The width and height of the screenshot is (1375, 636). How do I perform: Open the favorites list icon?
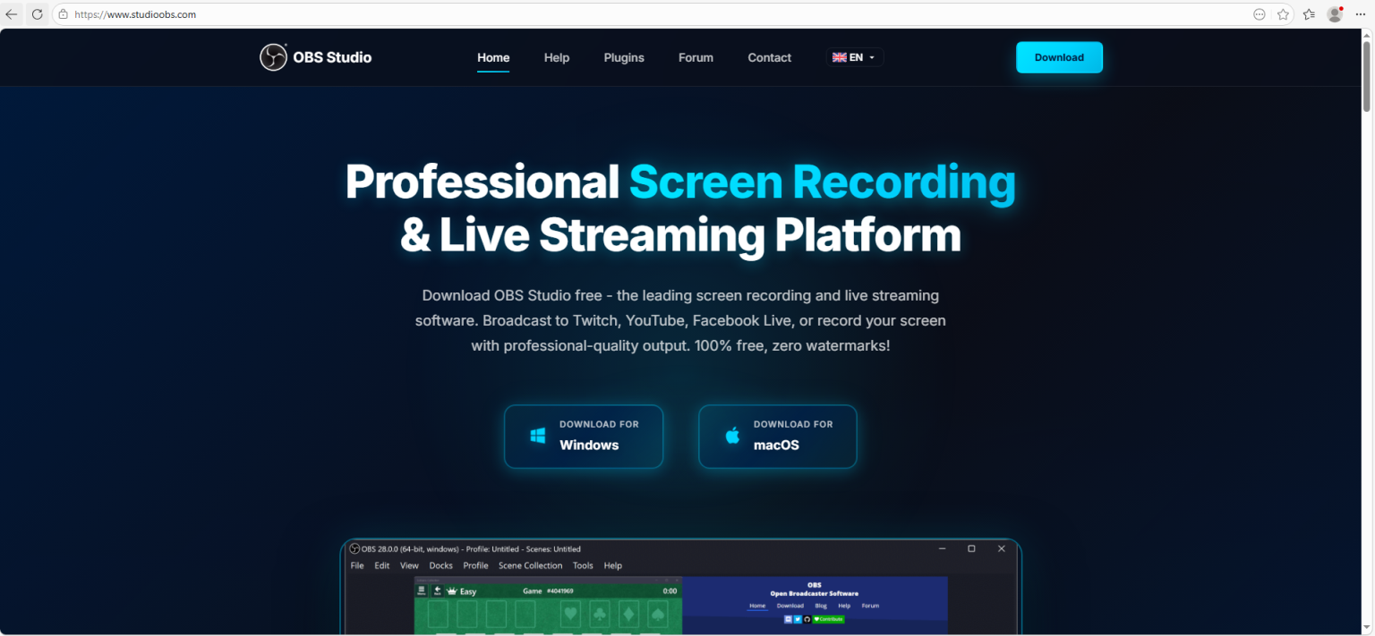pos(1309,14)
